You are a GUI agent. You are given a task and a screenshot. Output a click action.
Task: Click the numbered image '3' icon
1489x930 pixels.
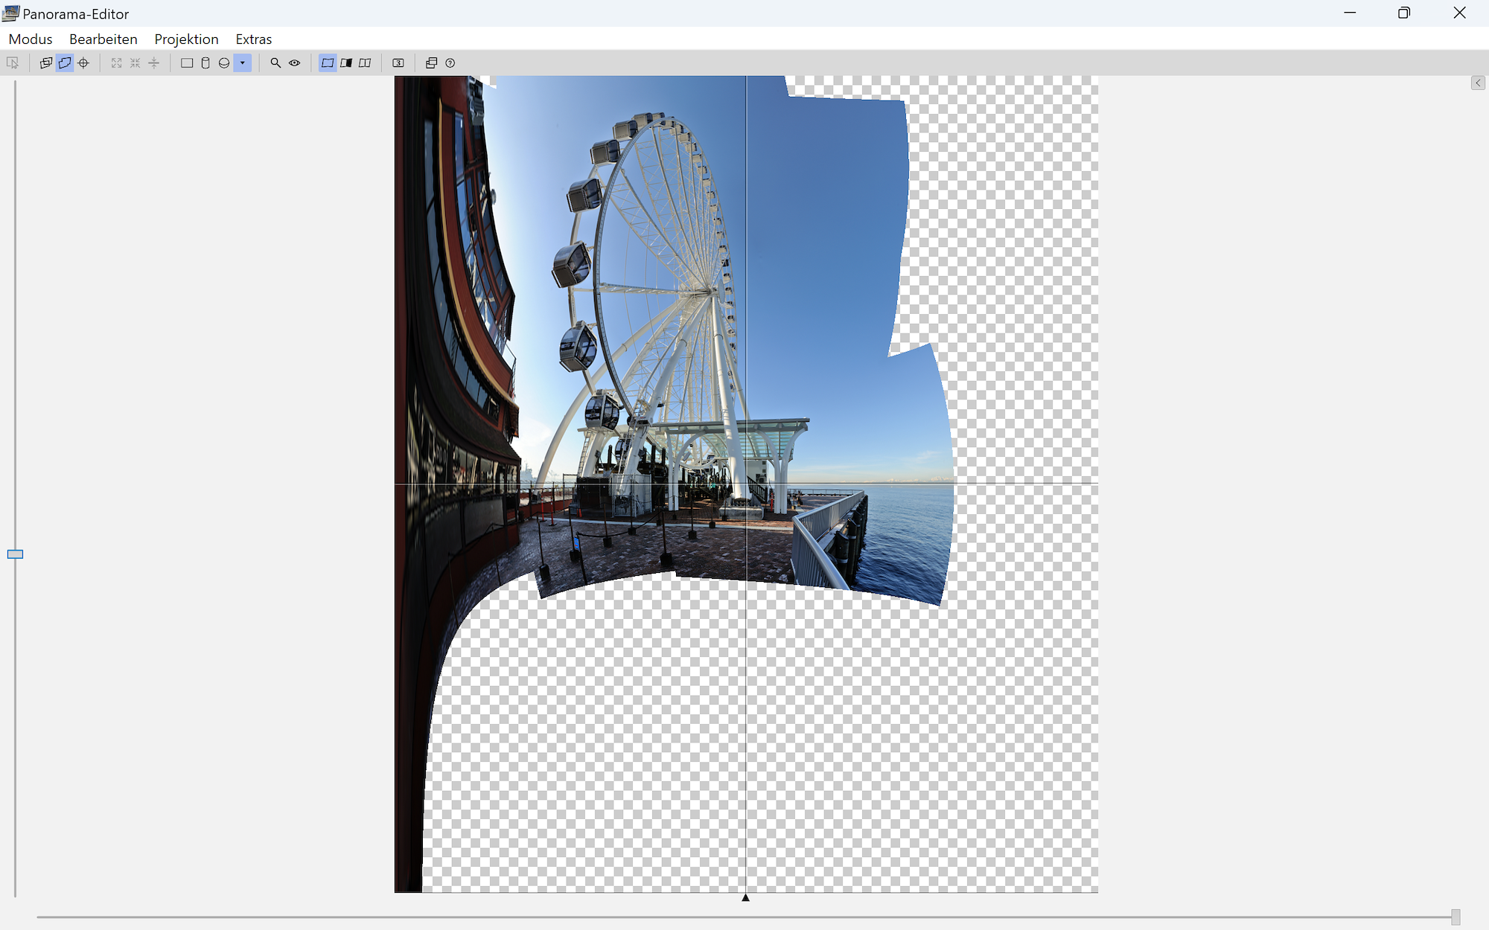(398, 63)
